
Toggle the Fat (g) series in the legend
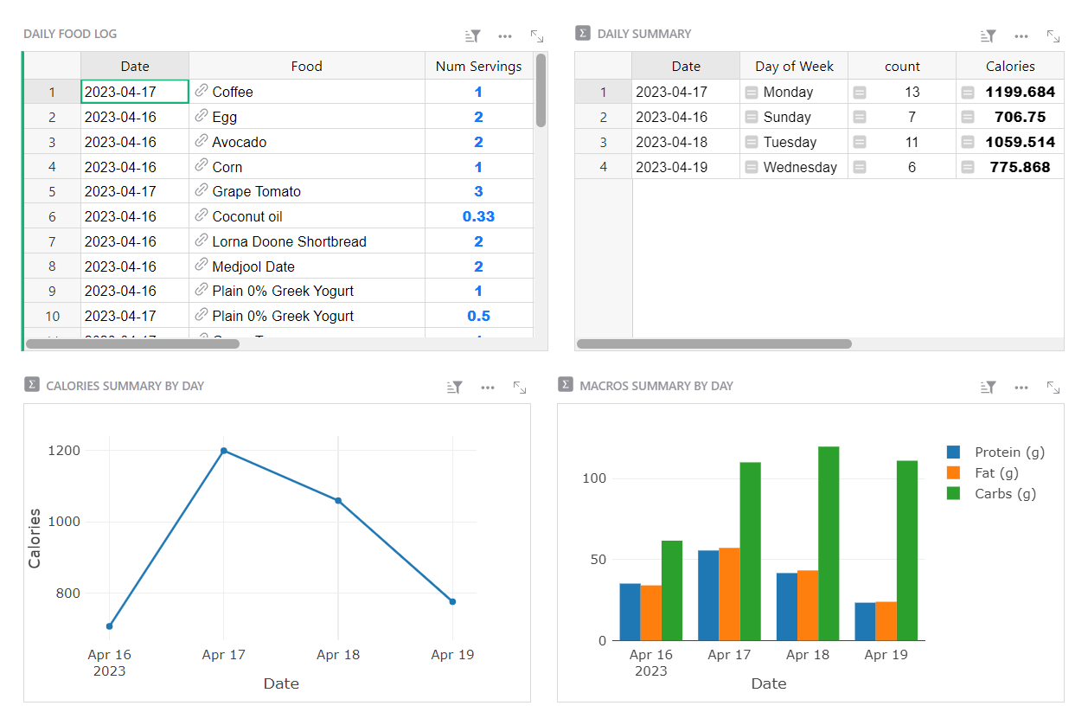(x=996, y=472)
